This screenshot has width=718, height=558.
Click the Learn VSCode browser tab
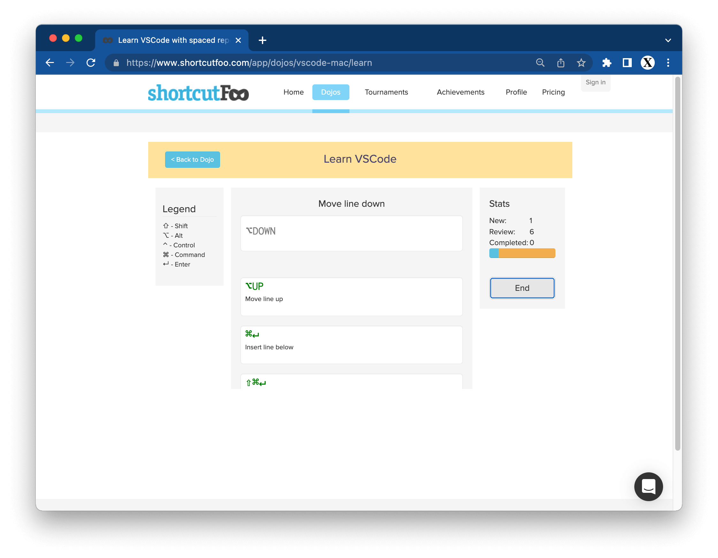coord(172,40)
